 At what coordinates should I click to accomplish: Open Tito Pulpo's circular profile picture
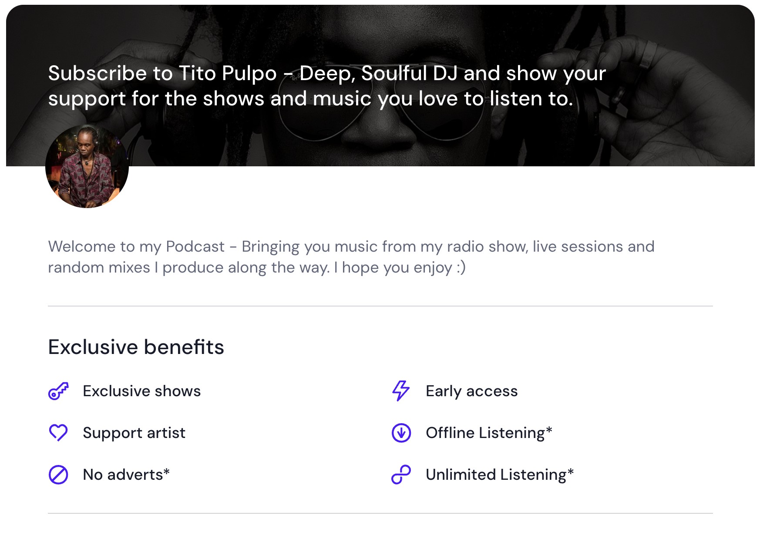tap(87, 167)
